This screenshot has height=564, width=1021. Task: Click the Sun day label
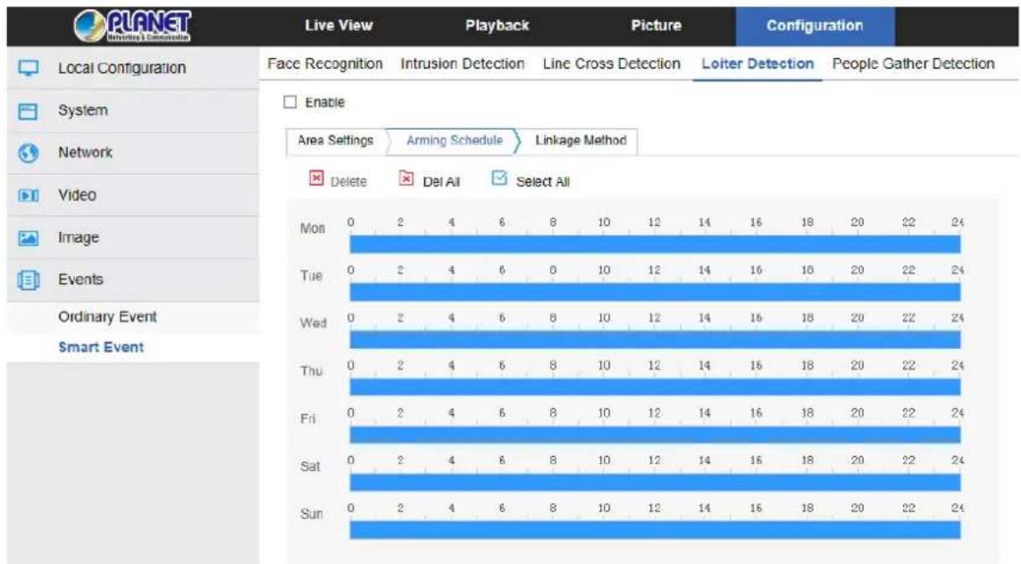pos(311,514)
